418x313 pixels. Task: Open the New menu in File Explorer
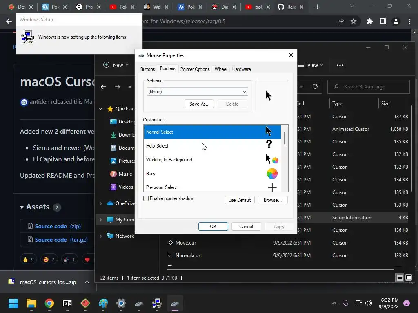click(116, 65)
